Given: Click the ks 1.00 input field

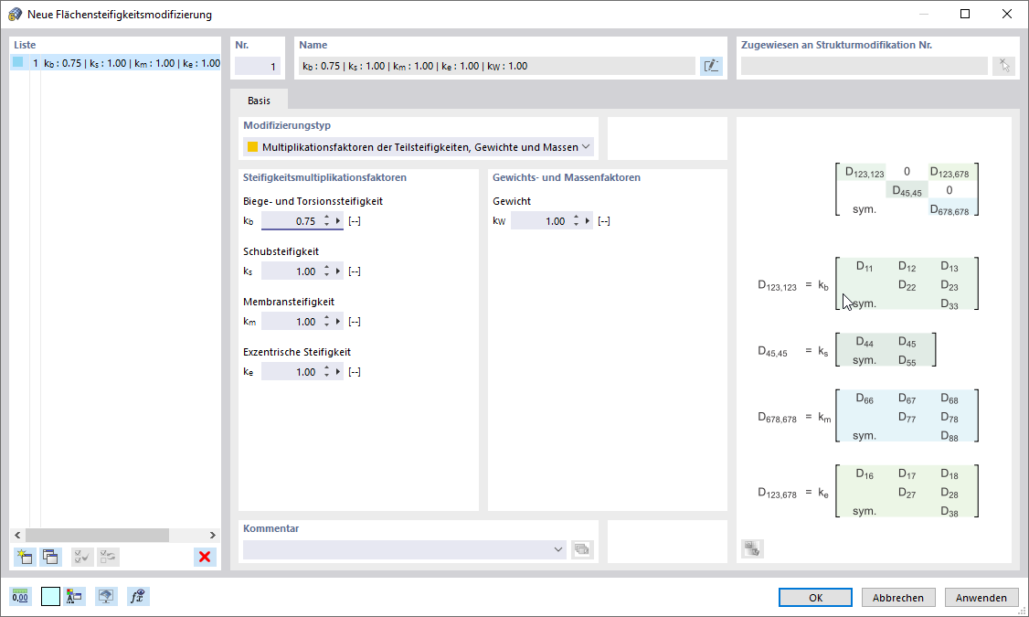Looking at the screenshot, I should pos(292,271).
